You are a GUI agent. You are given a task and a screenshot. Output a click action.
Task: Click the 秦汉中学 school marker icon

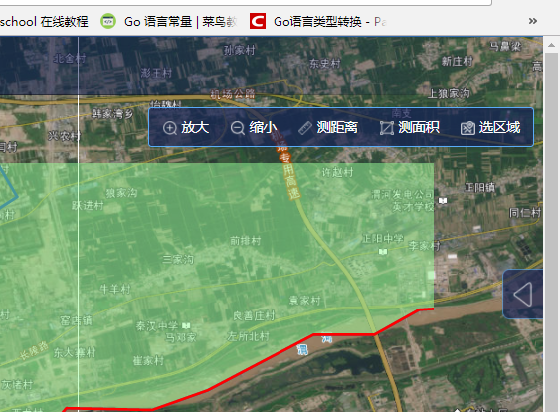(186, 325)
